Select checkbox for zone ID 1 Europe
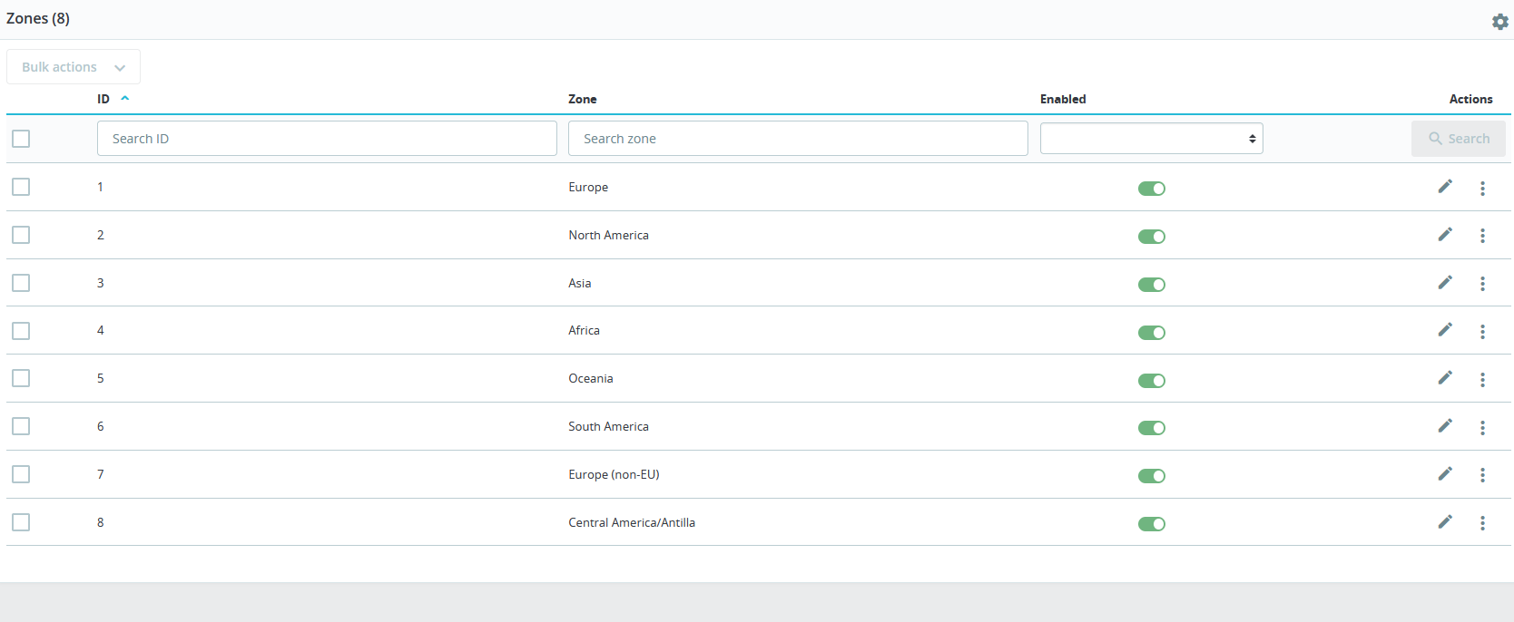Screen dimensions: 1514x622 pos(21,187)
